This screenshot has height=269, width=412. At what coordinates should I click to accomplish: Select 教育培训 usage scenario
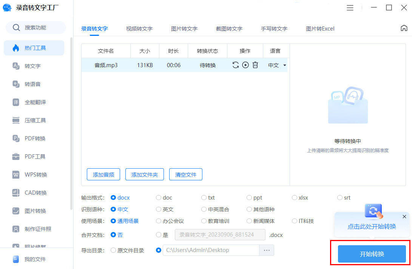[x=215, y=221]
